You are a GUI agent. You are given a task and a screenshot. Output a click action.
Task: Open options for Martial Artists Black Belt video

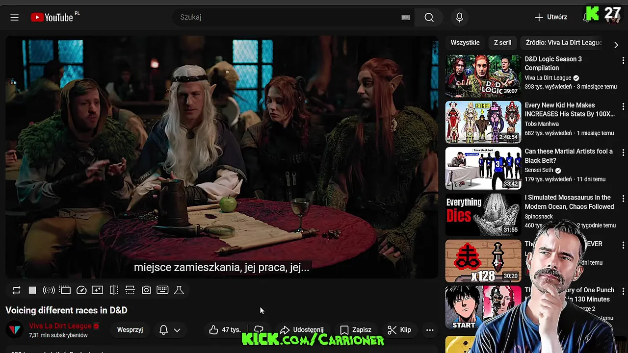pos(623,152)
